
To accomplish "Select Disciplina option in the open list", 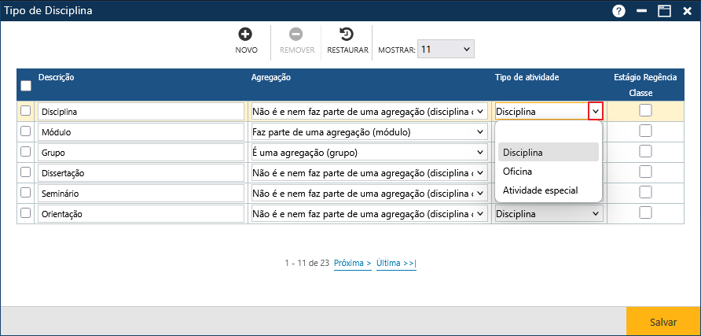I will 548,152.
